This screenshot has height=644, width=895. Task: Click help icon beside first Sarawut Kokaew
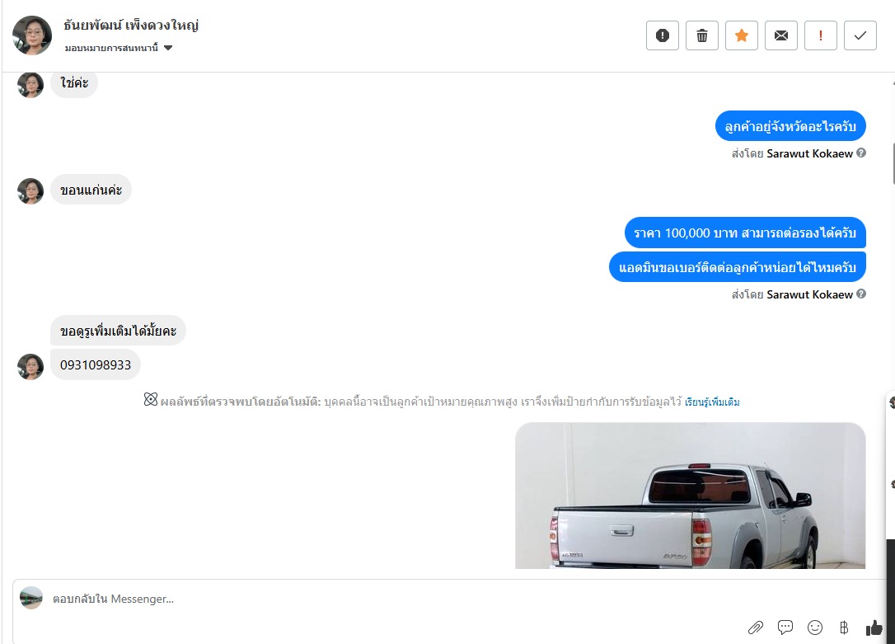point(861,153)
